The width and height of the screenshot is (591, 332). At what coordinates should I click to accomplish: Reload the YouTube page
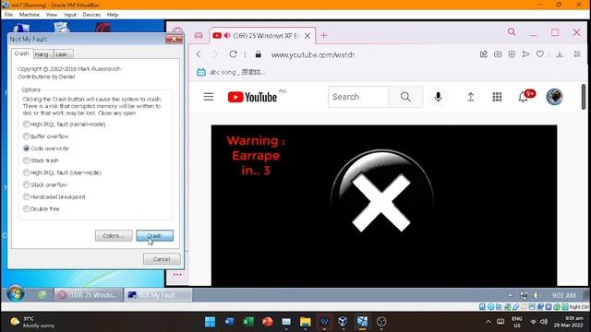tap(233, 54)
